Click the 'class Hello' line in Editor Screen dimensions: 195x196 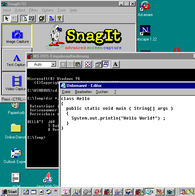coord(75,99)
